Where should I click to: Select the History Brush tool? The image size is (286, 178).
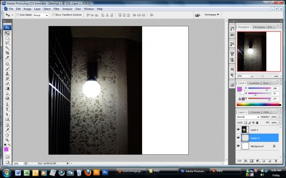[7, 79]
